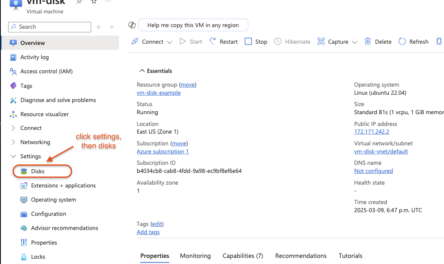444x264 pixels.
Task: Switch to the Monitoring tab
Action: (195, 256)
